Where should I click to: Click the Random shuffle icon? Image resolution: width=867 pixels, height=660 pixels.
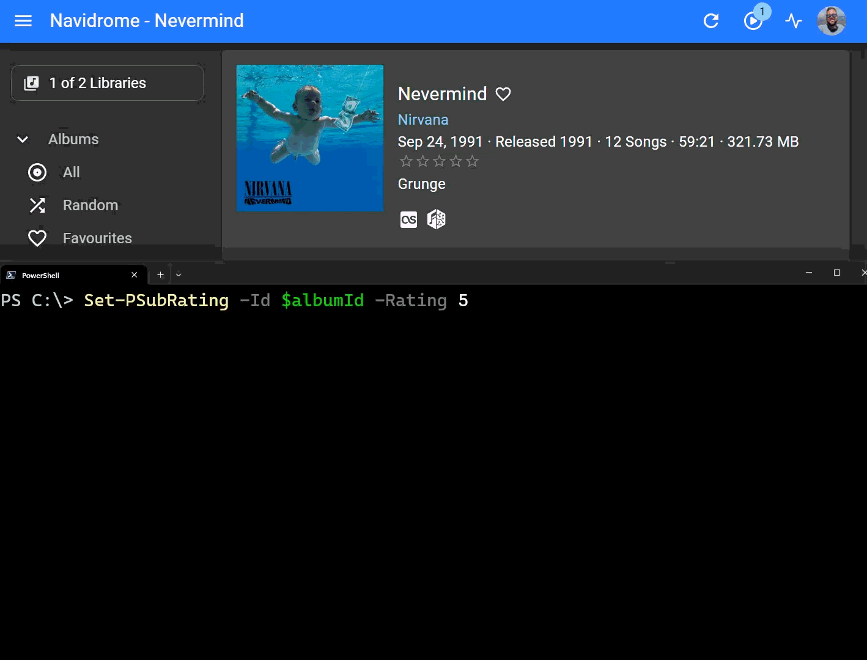point(37,205)
